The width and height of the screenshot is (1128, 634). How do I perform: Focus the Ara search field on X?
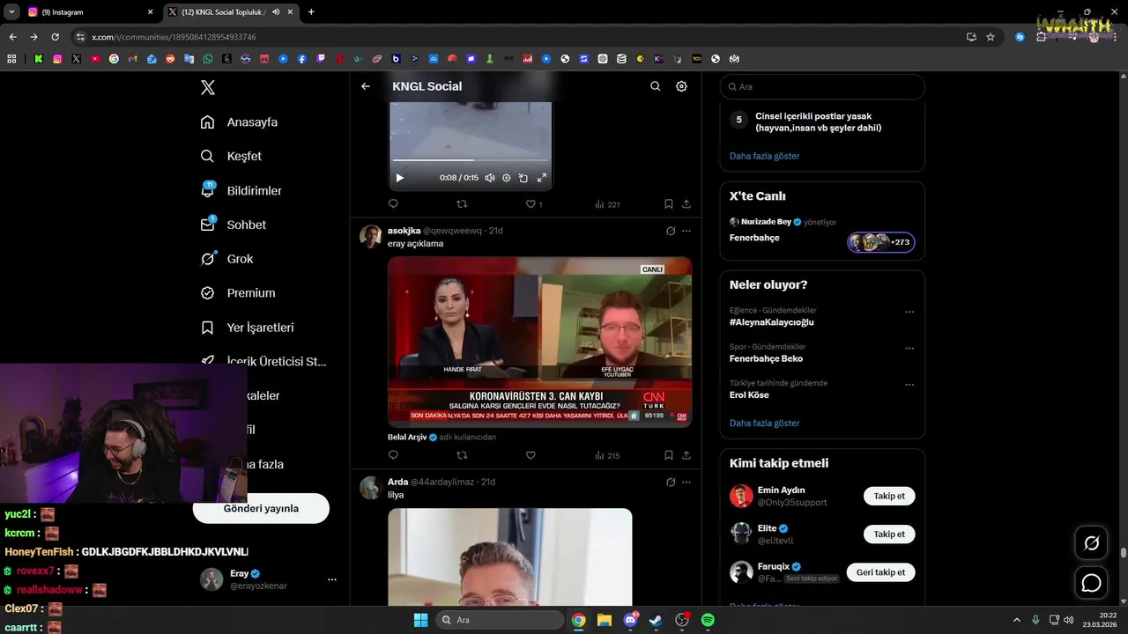[822, 87]
